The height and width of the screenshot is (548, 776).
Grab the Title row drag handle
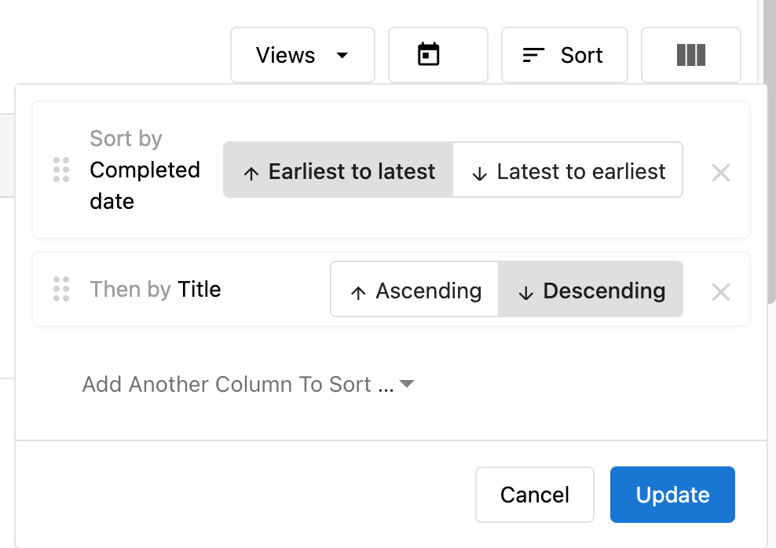click(x=61, y=289)
